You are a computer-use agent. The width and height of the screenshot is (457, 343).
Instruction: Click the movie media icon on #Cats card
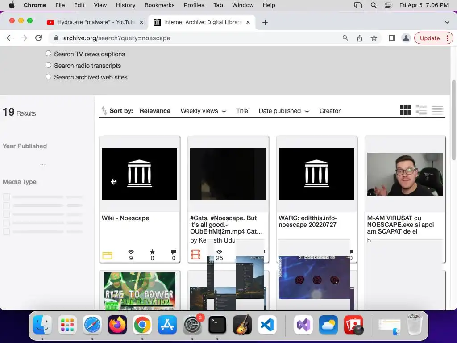tap(195, 254)
